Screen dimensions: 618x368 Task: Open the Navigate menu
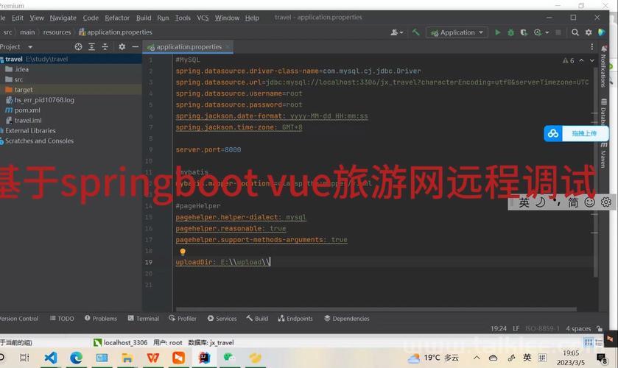click(63, 18)
